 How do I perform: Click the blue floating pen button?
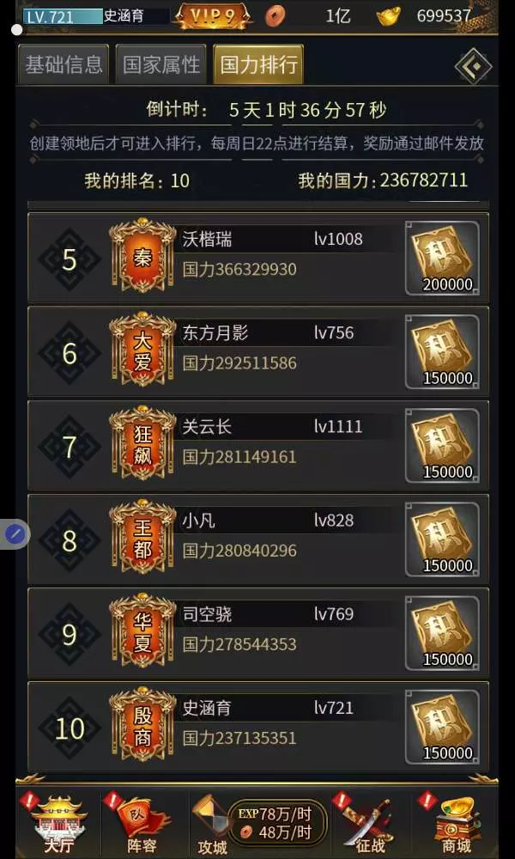15,533
